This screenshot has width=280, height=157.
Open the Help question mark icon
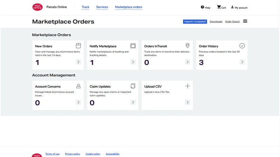click(x=202, y=7)
